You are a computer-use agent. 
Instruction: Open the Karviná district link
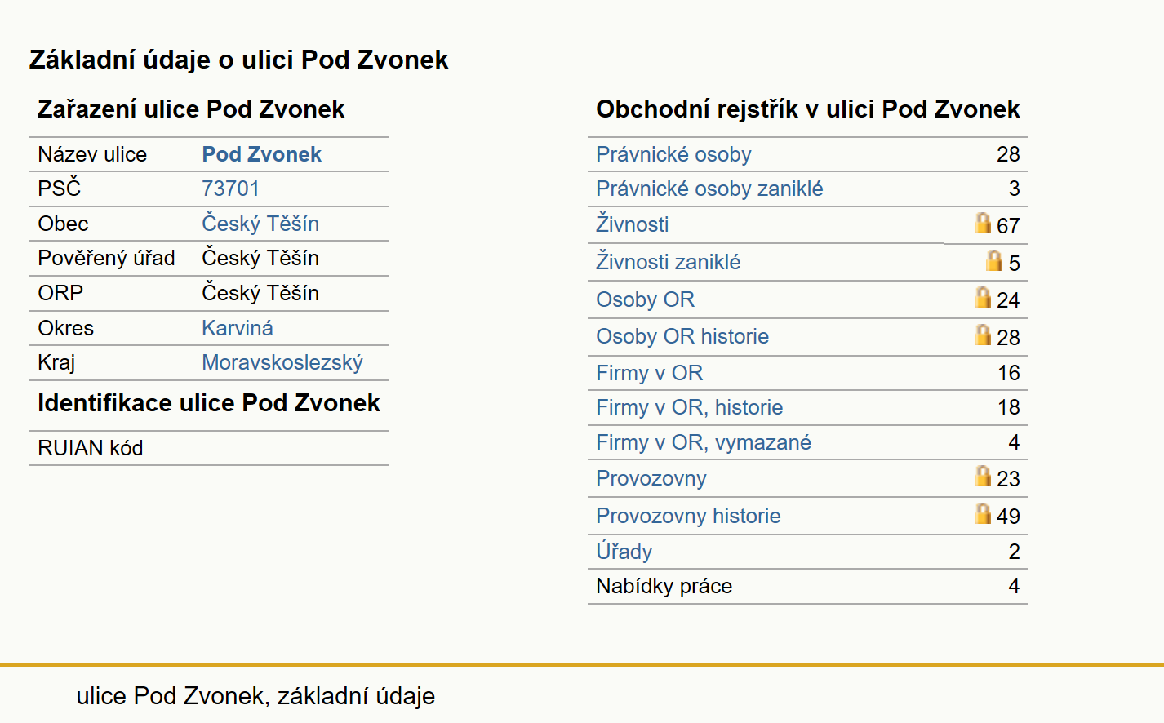coord(238,328)
